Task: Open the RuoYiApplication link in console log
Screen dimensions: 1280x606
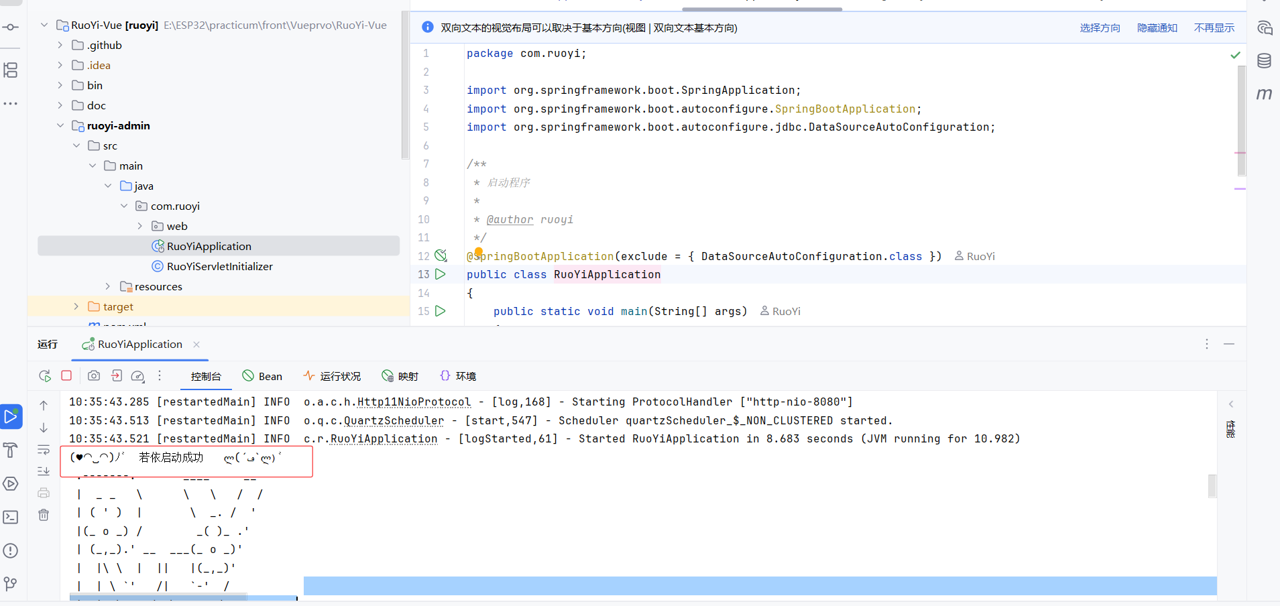Action: click(384, 439)
